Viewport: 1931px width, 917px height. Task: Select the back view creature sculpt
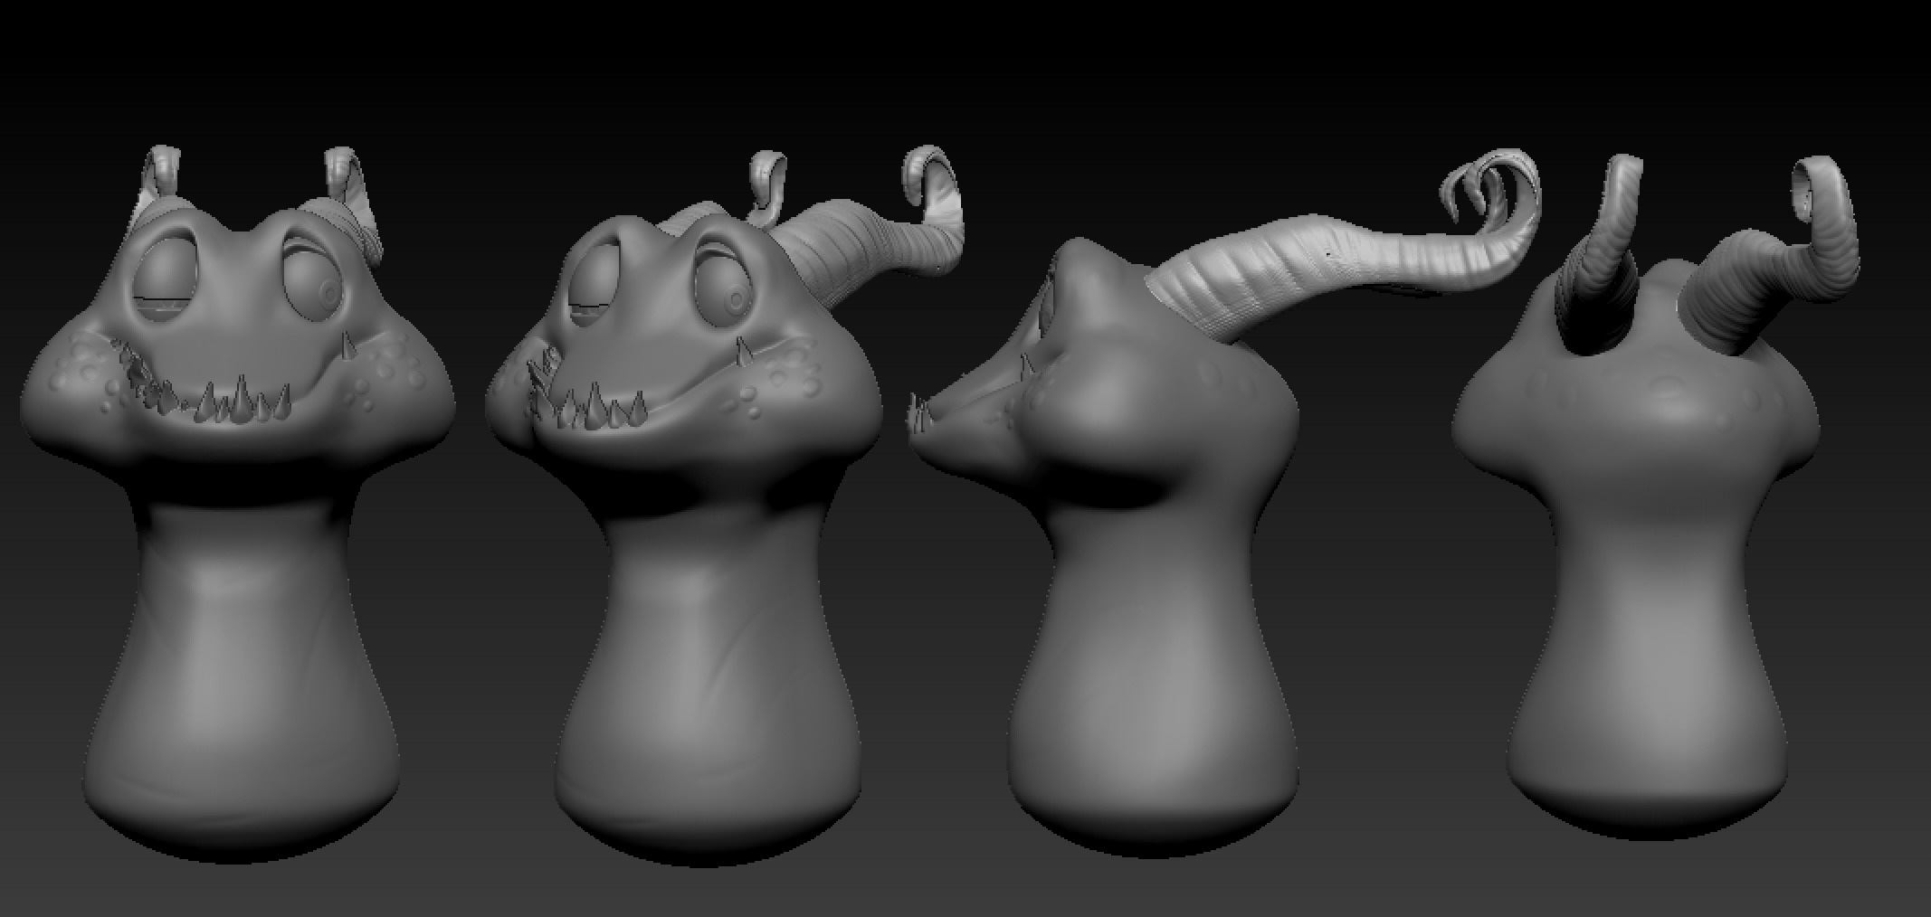pos(1656,497)
